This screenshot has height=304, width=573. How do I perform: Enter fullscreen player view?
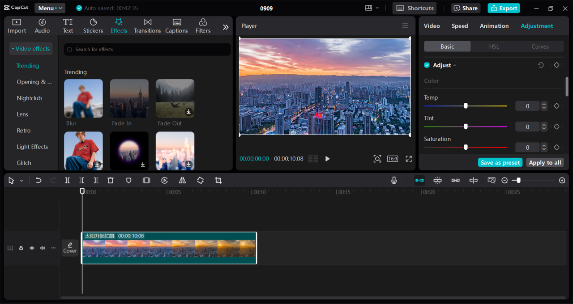409,159
